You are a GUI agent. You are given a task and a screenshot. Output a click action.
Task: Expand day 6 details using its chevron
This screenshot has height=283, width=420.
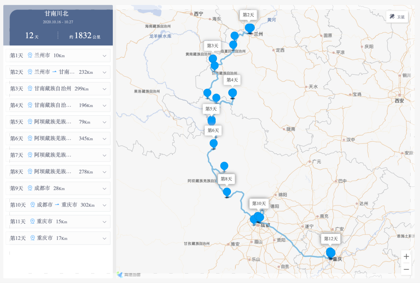[x=105, y=139]
